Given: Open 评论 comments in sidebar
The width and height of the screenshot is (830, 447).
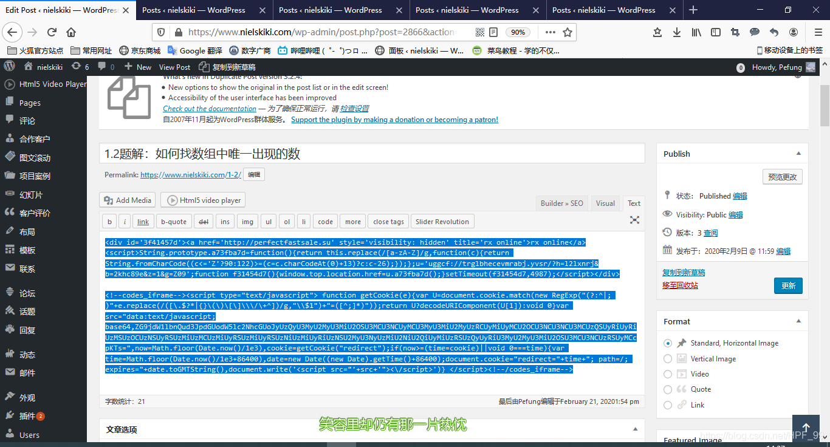Looking at the screenshot, I should 27,121.
